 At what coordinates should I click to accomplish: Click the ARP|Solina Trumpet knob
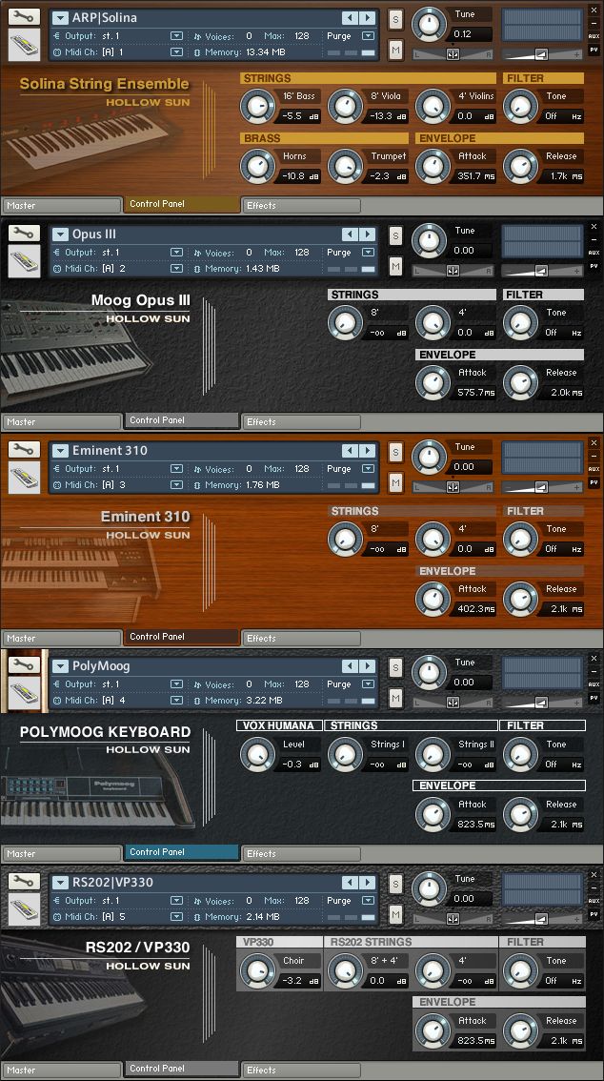point(344,167)
